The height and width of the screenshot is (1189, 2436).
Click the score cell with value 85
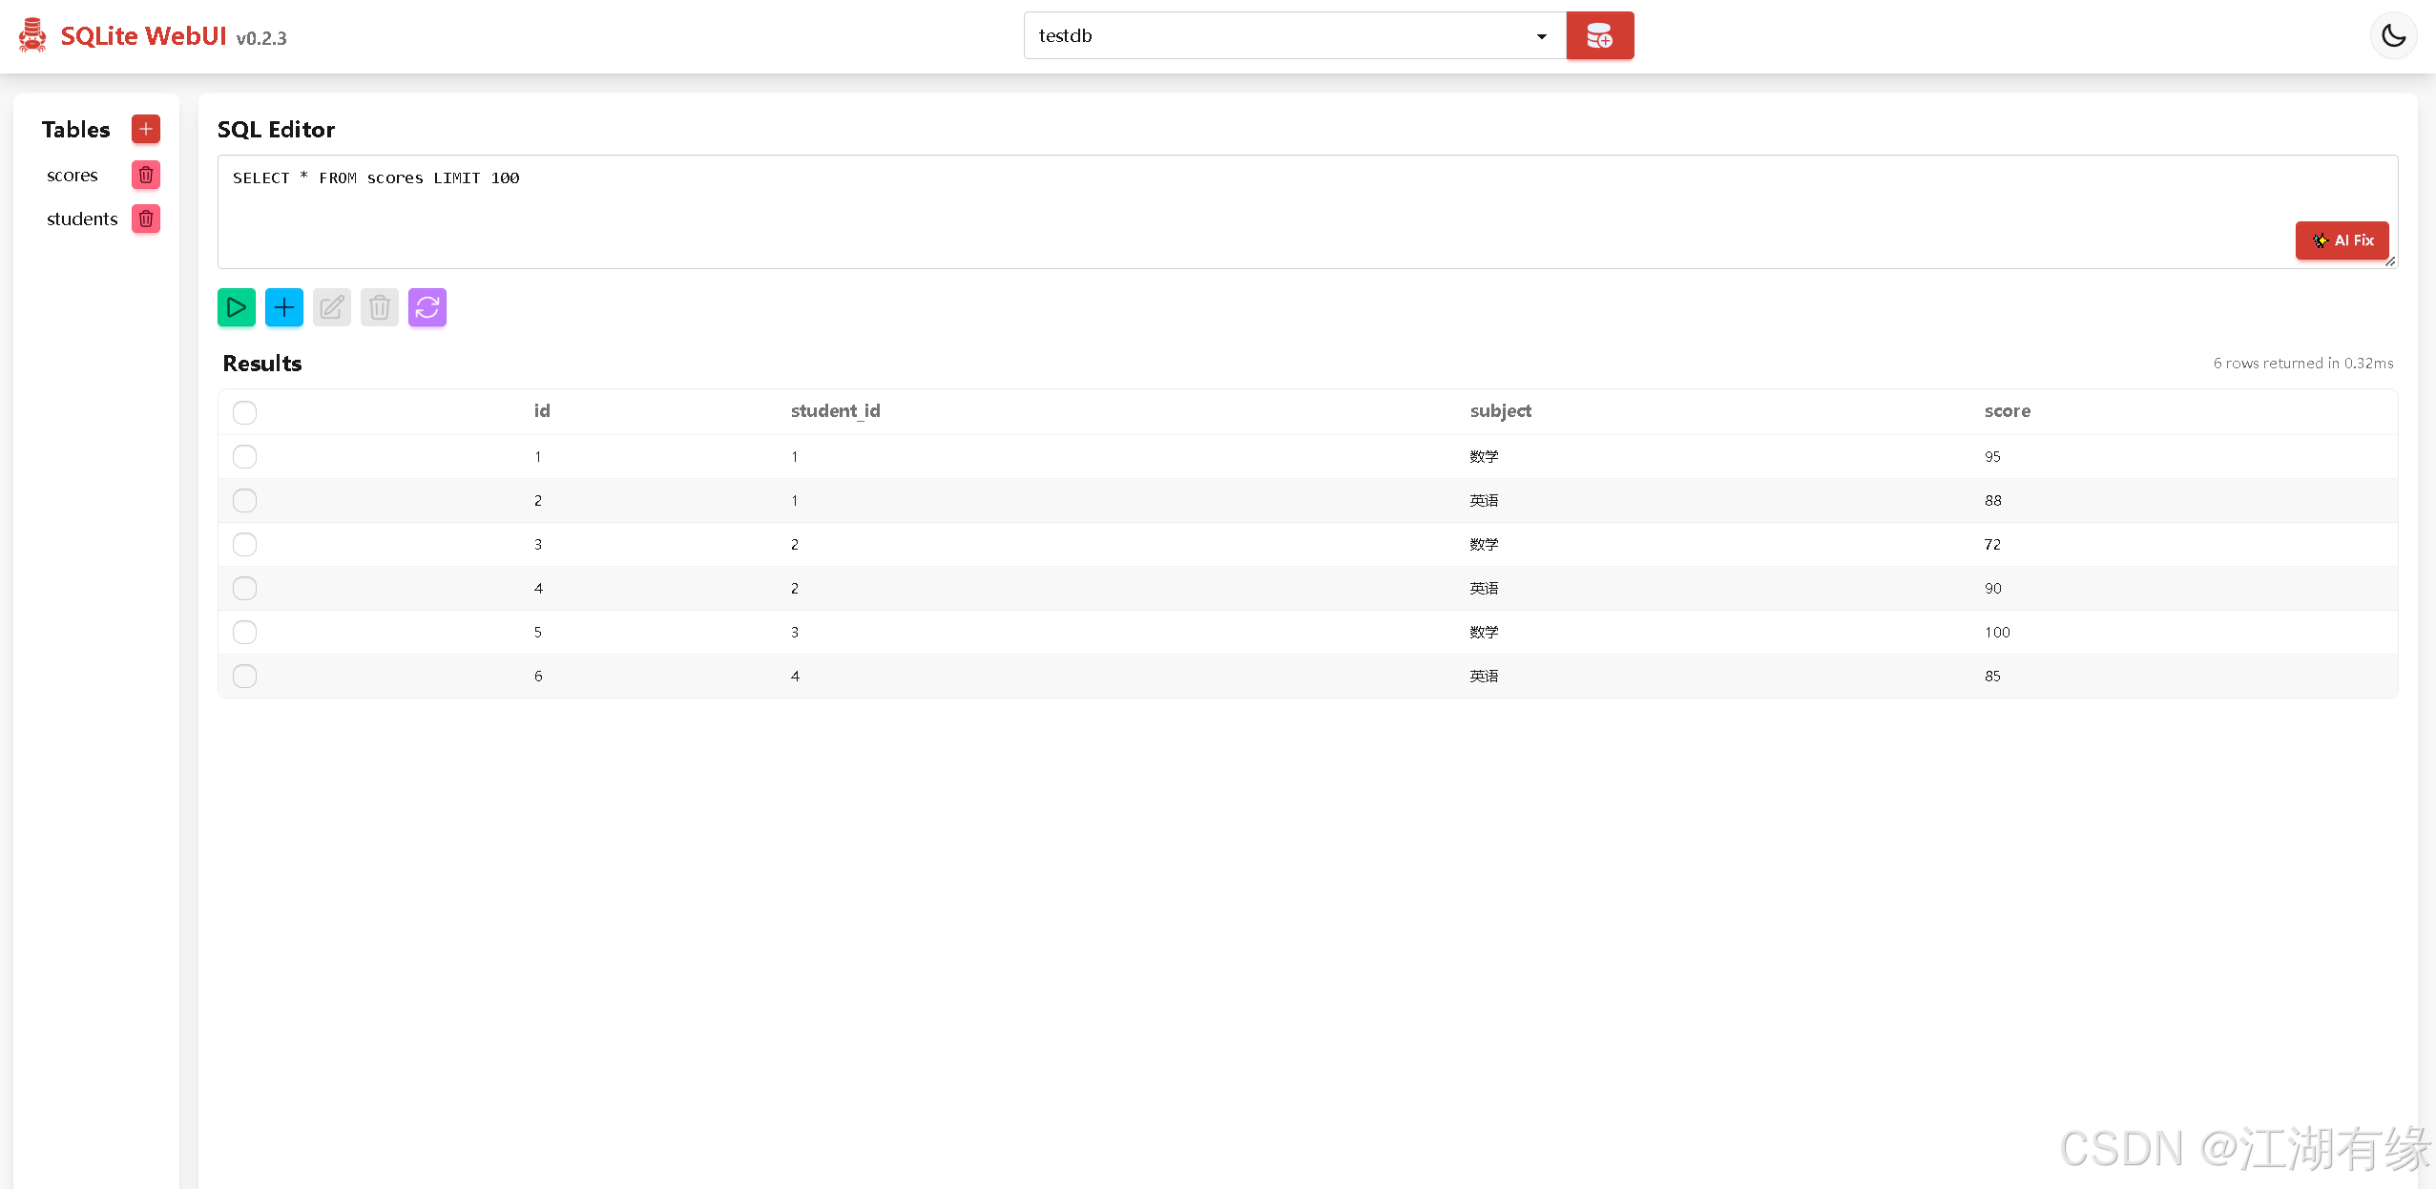point(1992,676)
